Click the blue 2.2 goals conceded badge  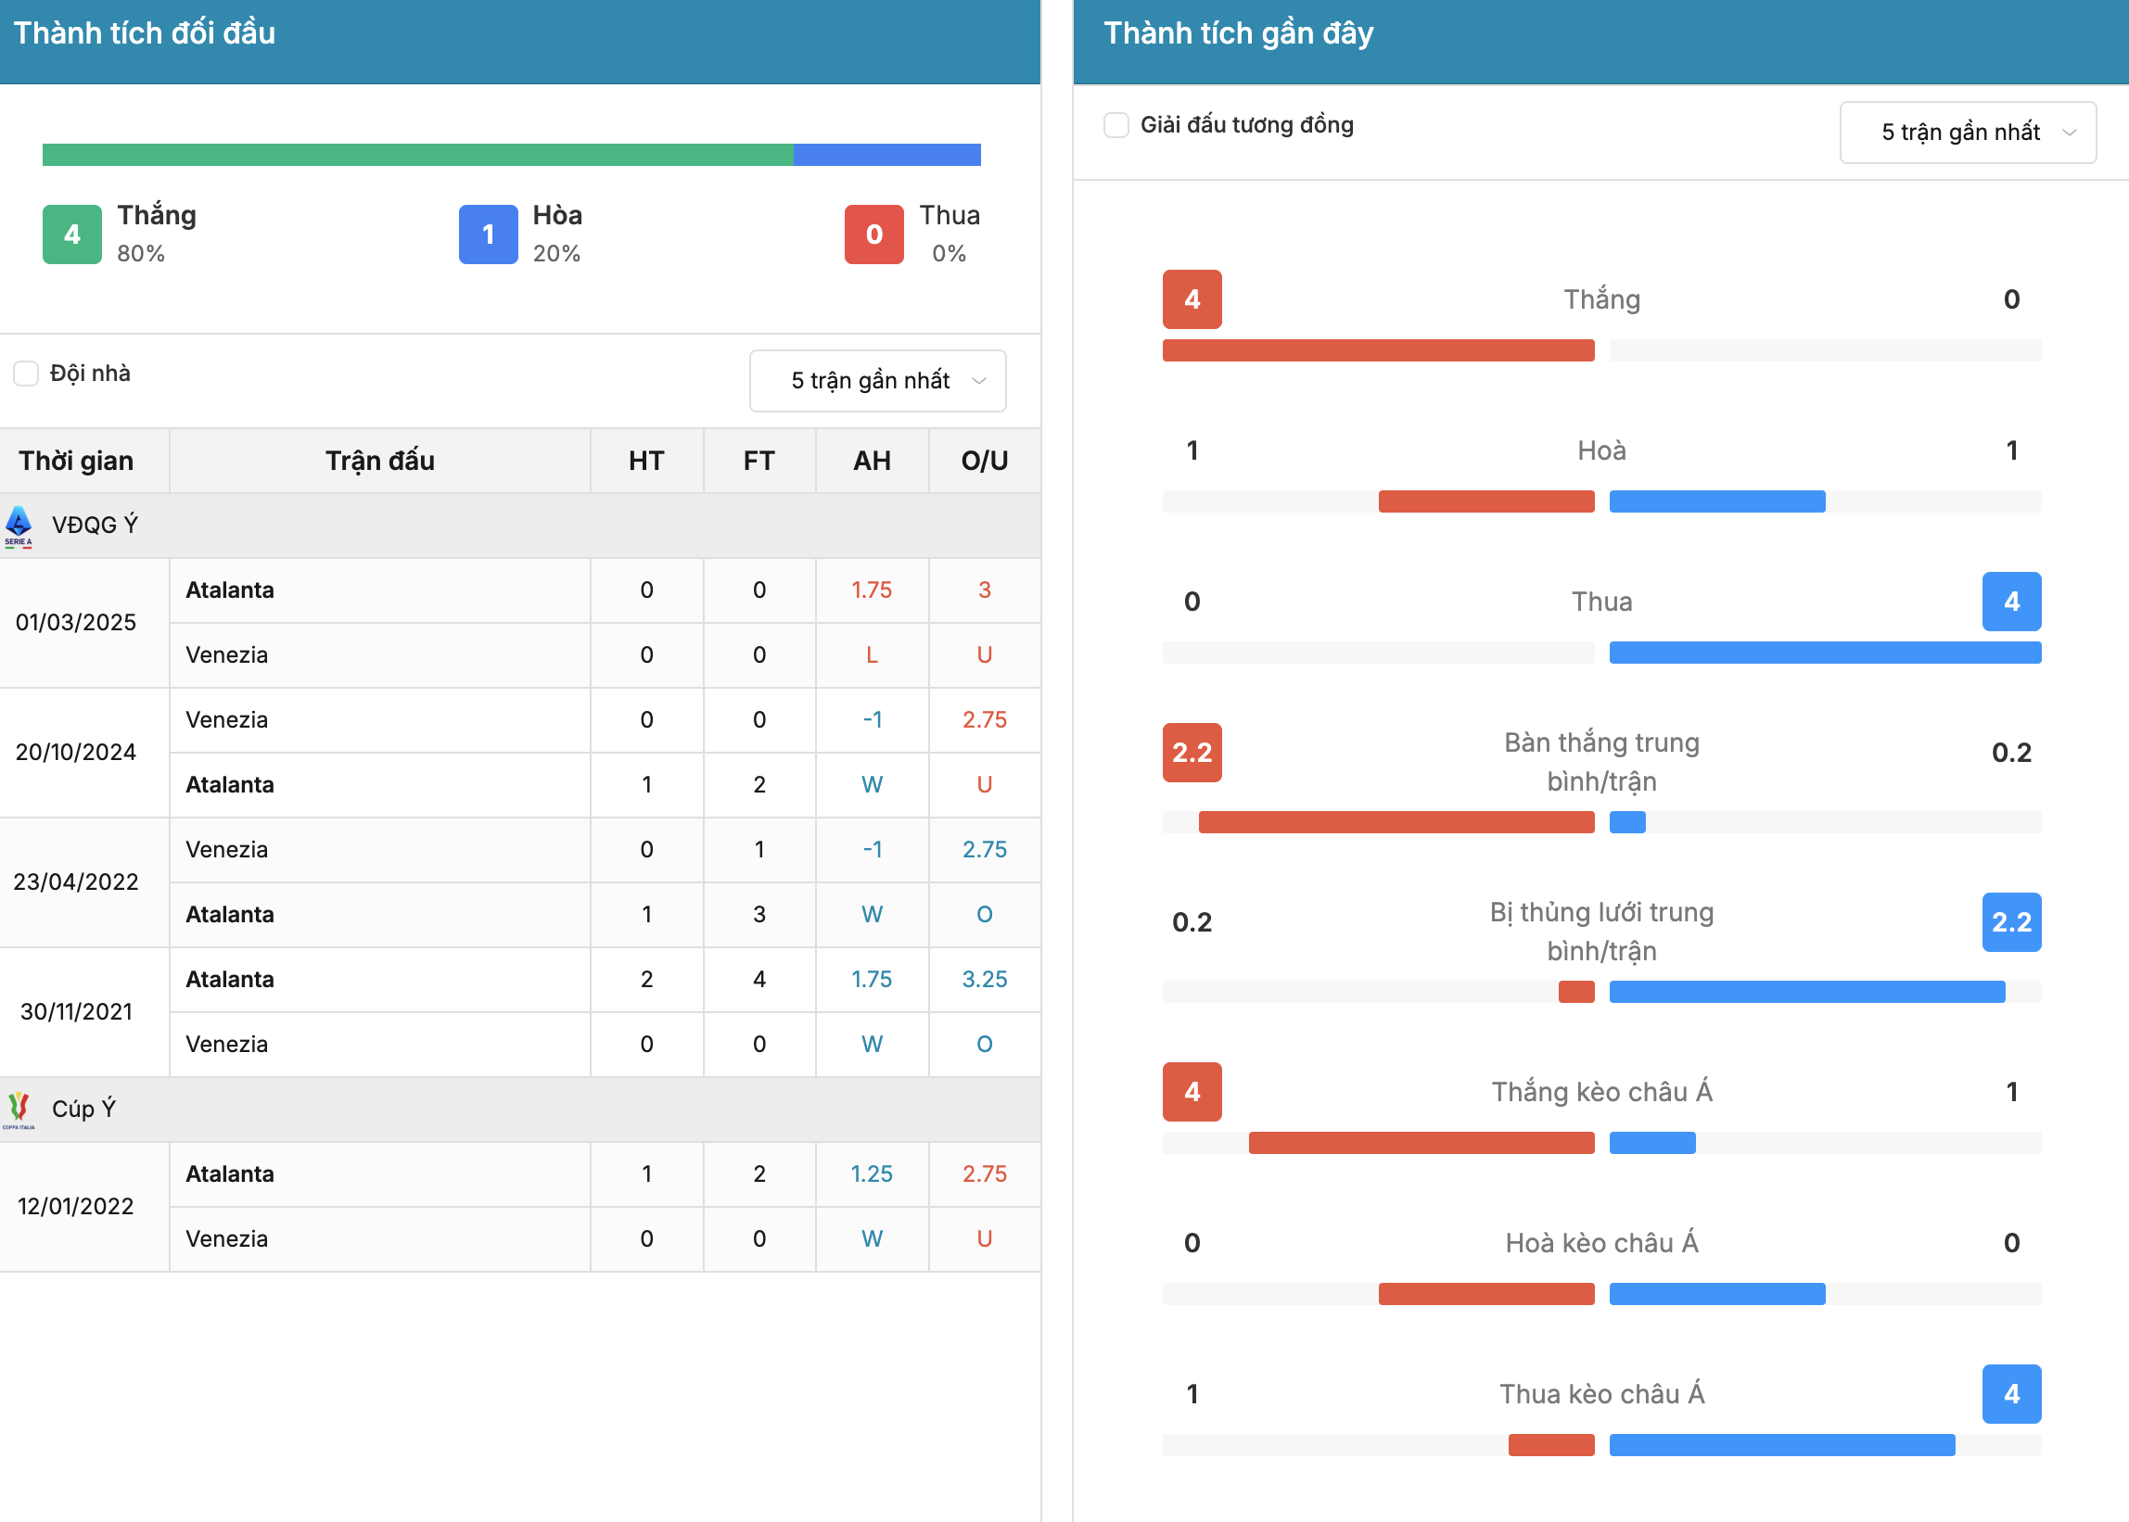[x=2011, y=922]
